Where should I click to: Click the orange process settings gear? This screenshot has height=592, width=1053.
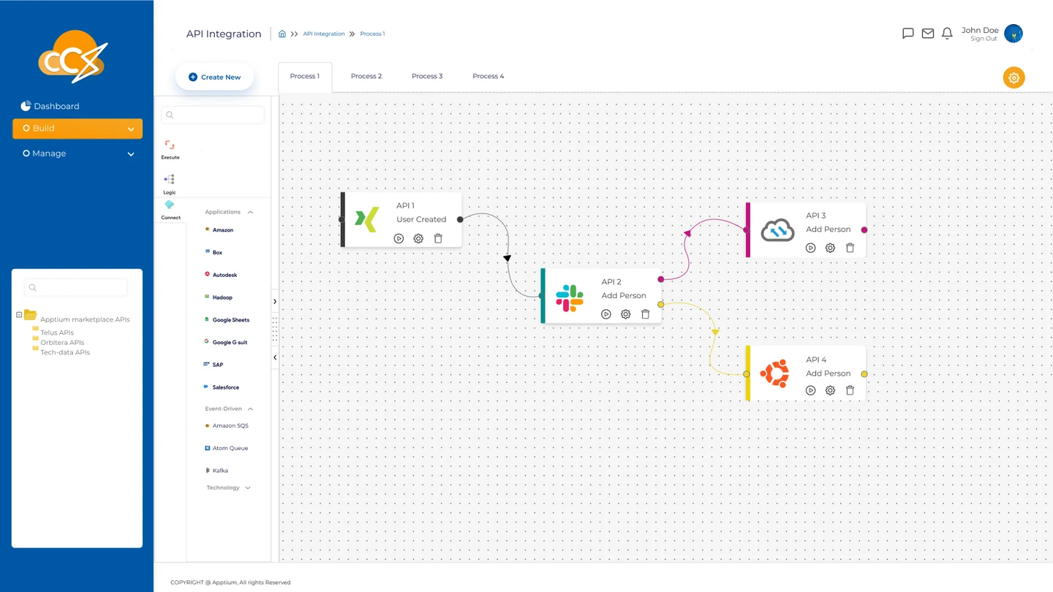pos(1014,77)
